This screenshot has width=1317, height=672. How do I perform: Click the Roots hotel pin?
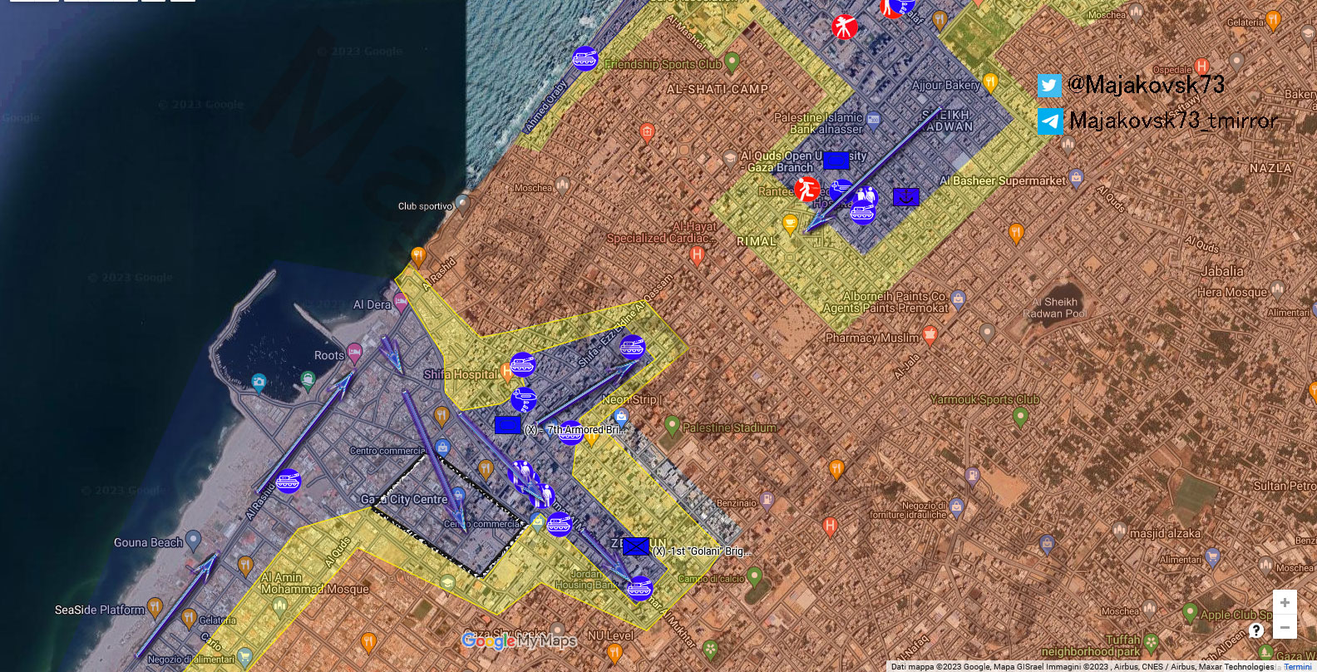point(354,353)
